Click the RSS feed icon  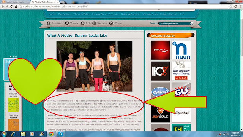83,23
